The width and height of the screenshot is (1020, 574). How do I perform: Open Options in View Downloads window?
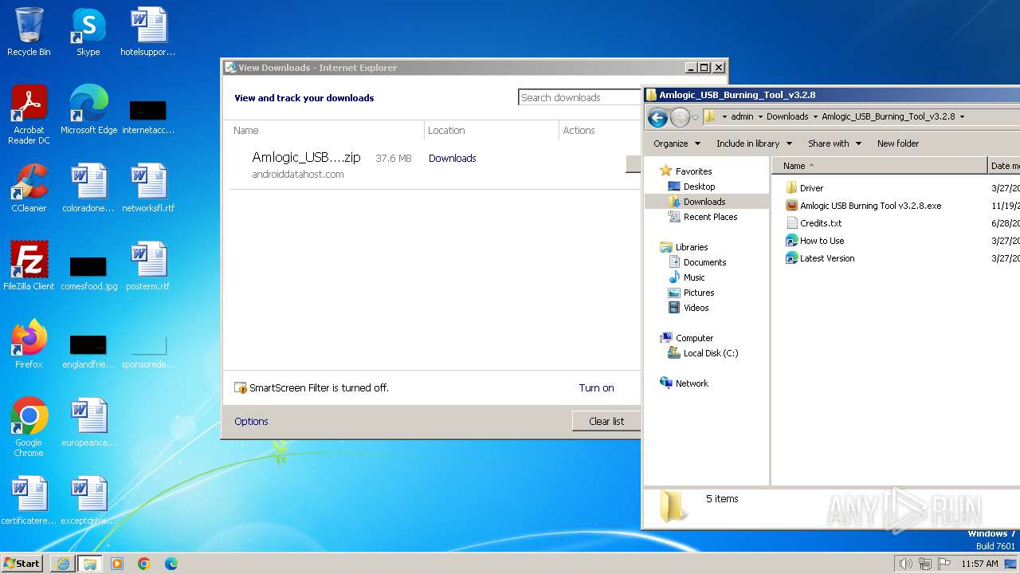251,422
